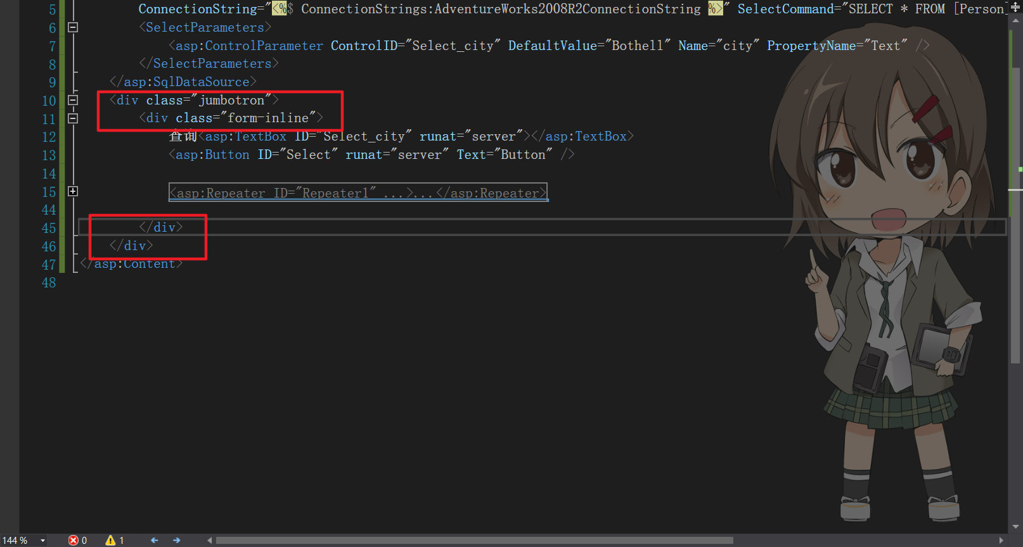The height and width of the screenshot is (547, 1023).
Task: Click the error count indicator showing 0
Action: click(x=78, y=540)
